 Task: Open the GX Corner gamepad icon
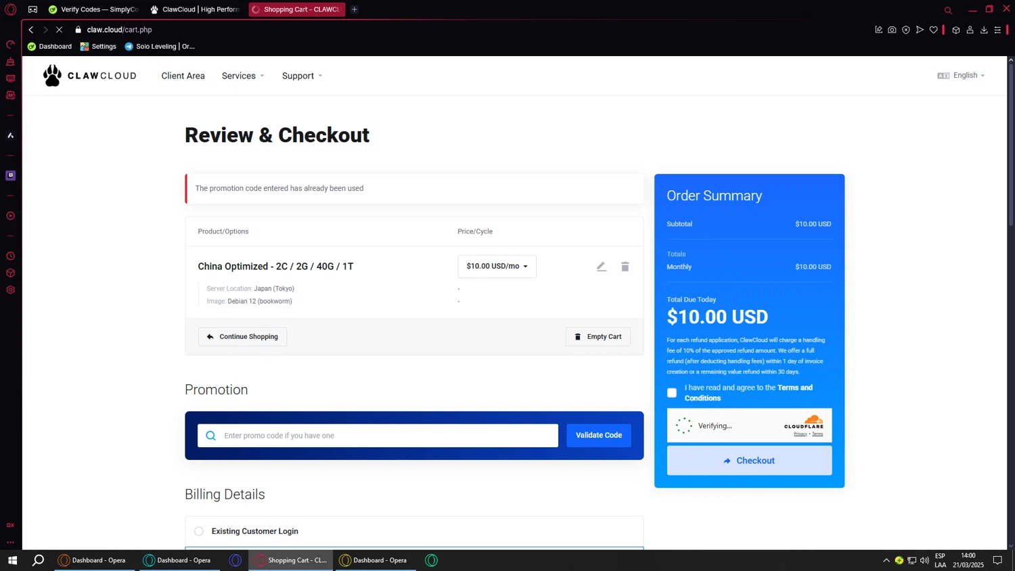[x=32, y=9]
